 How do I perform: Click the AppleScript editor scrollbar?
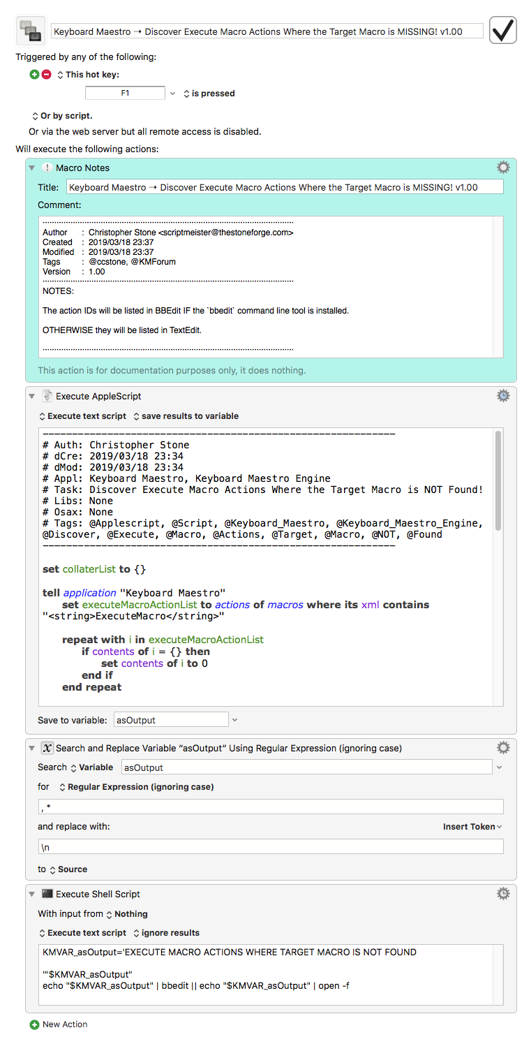pyautogui.click(x=498, y=480)
